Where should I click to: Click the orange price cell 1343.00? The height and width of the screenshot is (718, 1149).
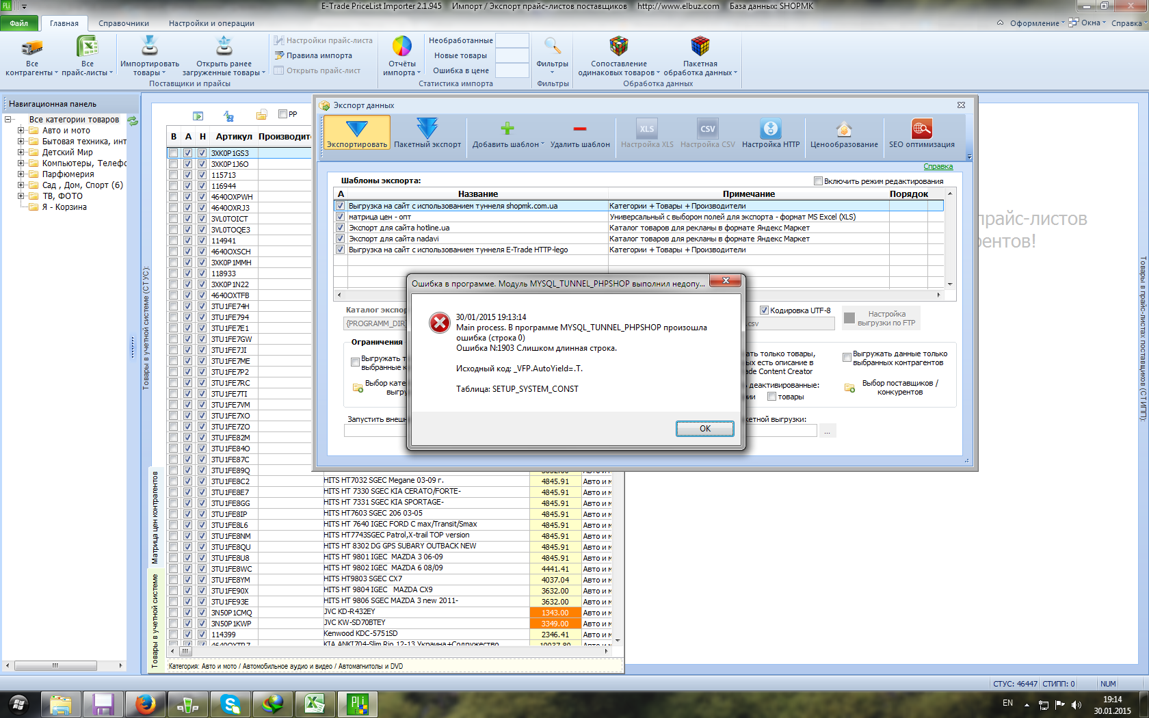555,613
